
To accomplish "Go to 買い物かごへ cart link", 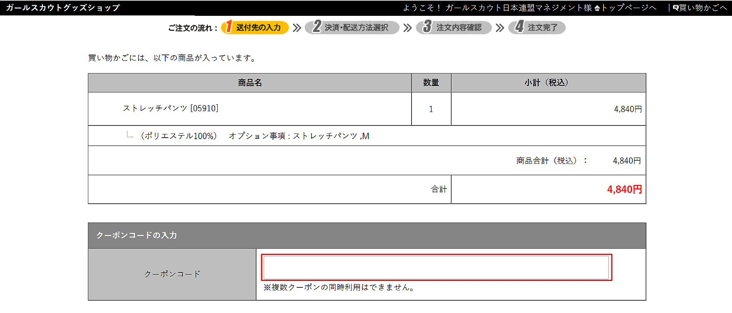I will (x=703, y=8).
